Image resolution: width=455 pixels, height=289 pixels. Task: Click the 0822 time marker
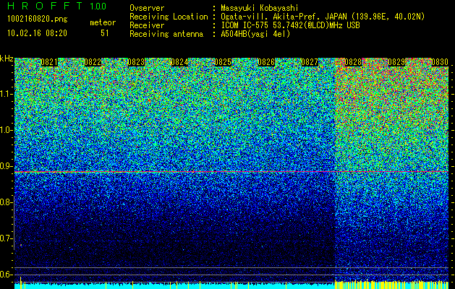(x=93, y=62)
